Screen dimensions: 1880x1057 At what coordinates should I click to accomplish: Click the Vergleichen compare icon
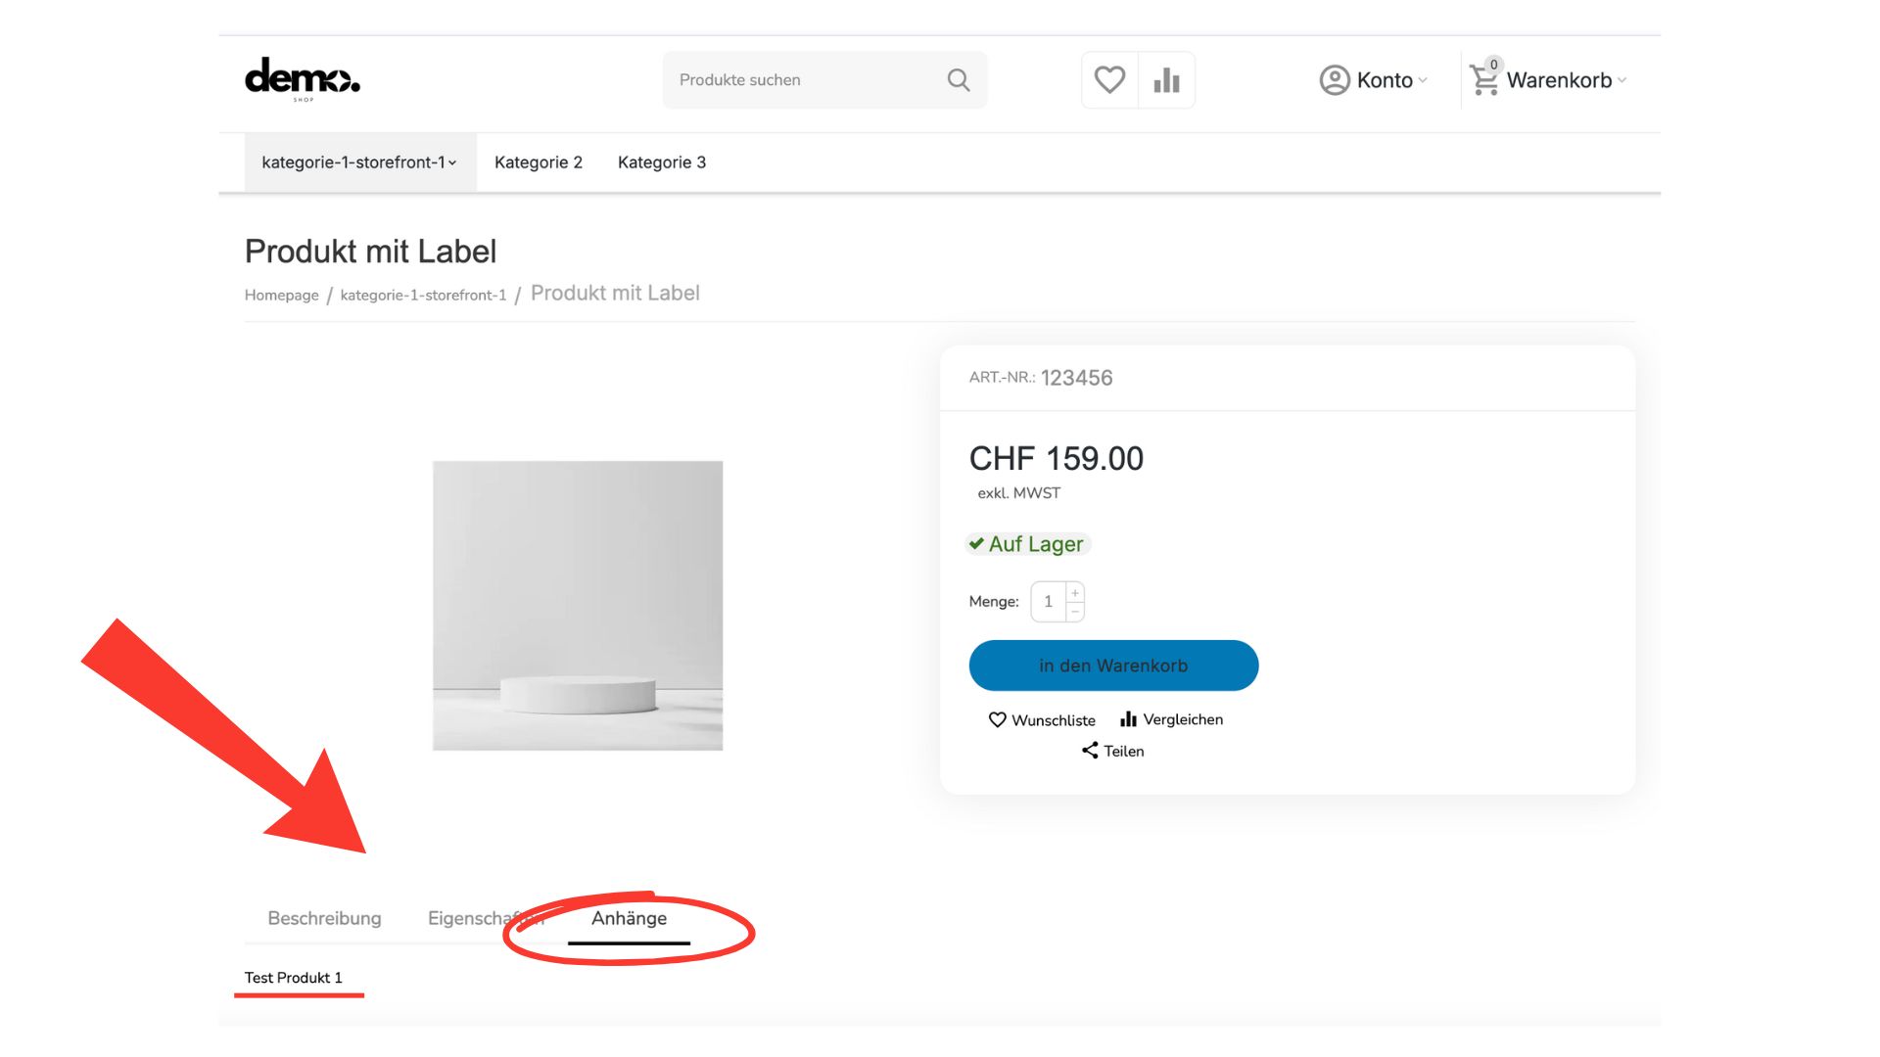[x=1128, y=719]
